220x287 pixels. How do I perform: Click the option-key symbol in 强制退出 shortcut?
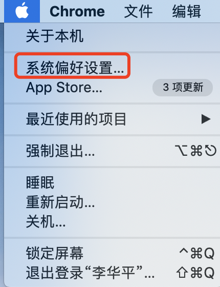point(181,151)
